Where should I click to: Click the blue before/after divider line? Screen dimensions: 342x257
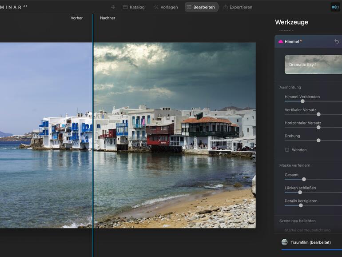pos(93,133)
